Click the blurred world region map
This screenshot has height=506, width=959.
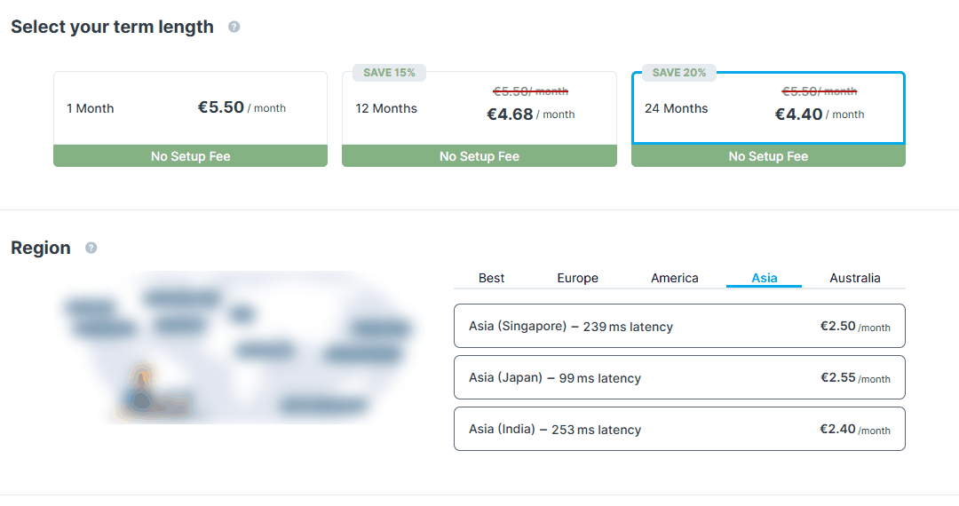click(x=239, y=347)
